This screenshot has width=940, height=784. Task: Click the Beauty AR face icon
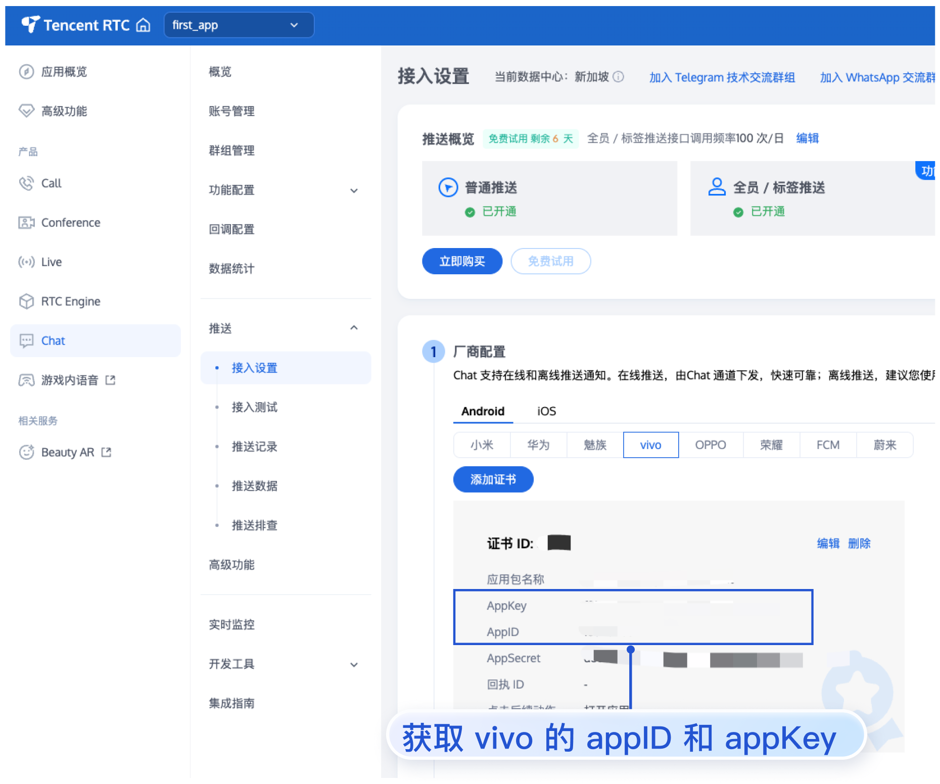click(26, 452)
